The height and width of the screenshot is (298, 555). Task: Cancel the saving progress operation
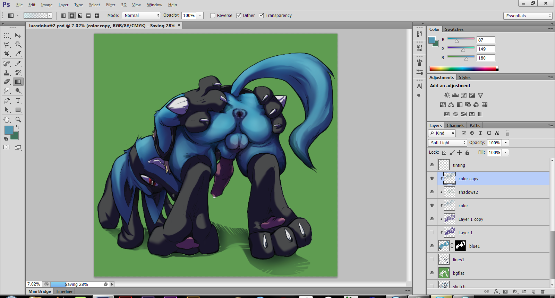(105, 285)
